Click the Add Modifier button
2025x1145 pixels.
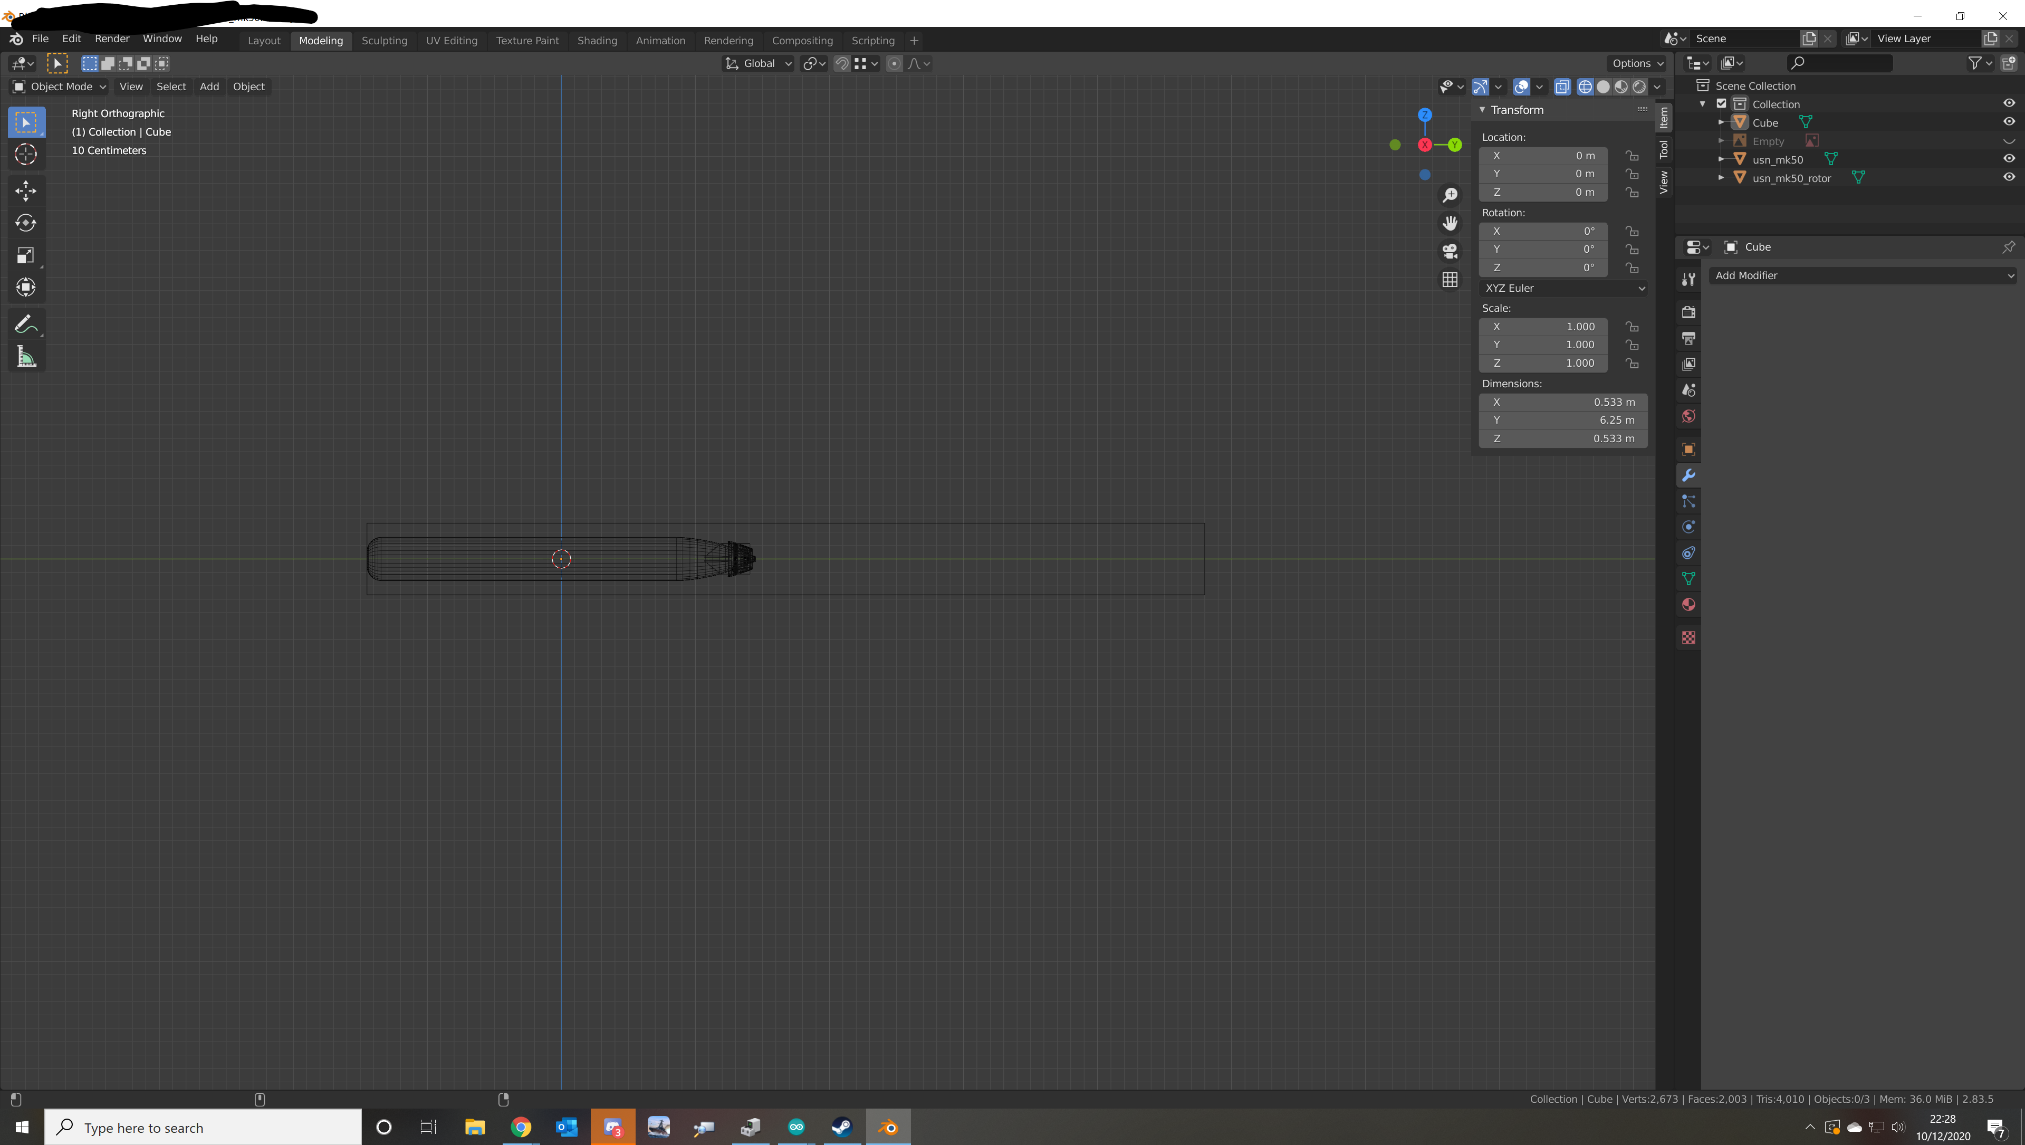[x=1863, y=275]
